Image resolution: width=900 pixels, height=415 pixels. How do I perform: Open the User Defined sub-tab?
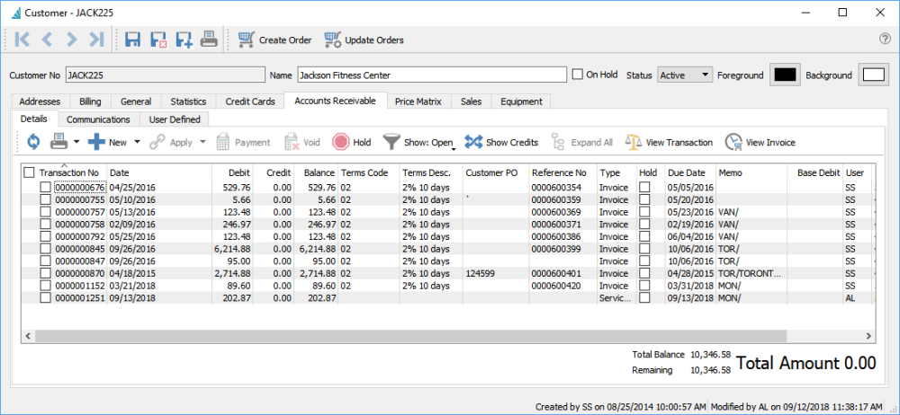pos(175,119)
